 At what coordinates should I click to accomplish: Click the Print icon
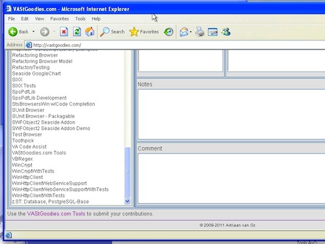point(200,32)
